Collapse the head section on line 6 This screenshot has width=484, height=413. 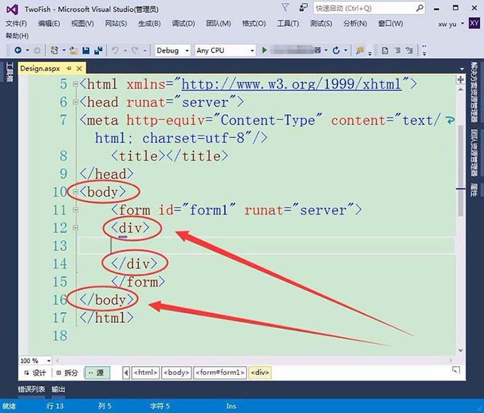click(75, 102)
